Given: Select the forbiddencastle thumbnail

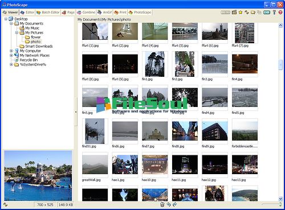Looking at the screenshot, I should (x=245, y=131).
